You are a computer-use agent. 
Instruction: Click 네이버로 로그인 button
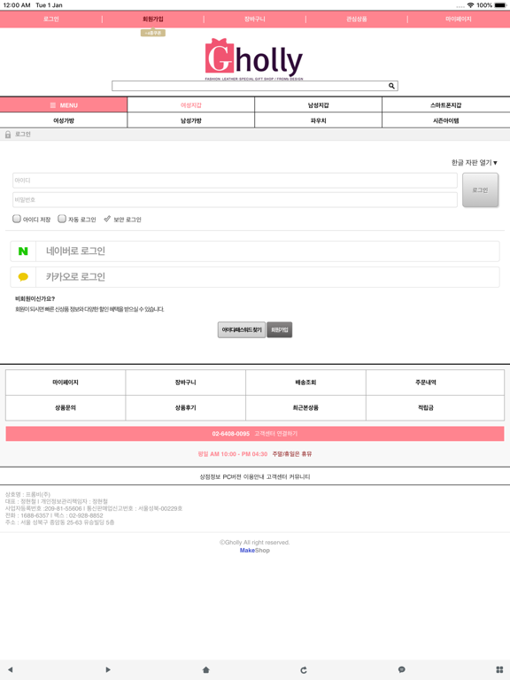click(255, 251)
